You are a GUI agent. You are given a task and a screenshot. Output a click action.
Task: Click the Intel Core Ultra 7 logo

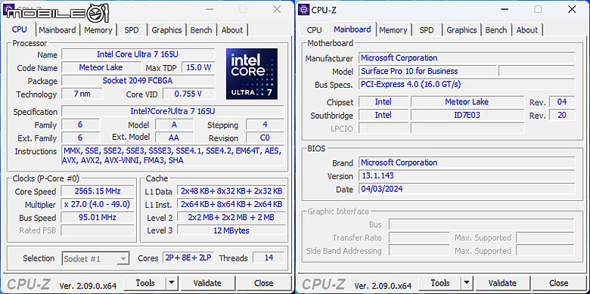[252, 74]
